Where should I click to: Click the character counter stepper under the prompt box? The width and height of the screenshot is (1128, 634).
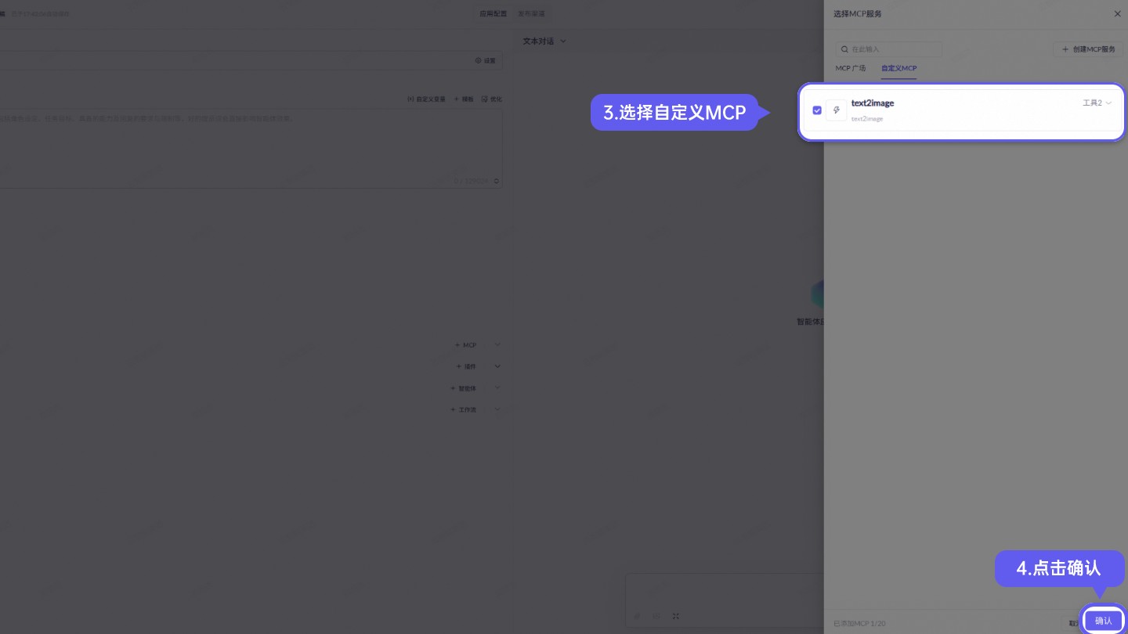pos(495,181)
